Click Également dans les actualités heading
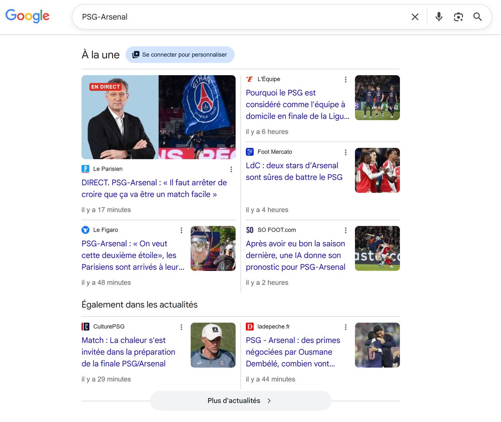This screenshot has width=501, height=422. (139, 305)
